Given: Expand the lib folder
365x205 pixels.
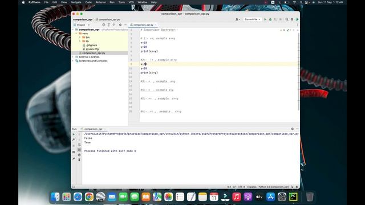Looking at the screenshot, I should (x=80, y=42).
